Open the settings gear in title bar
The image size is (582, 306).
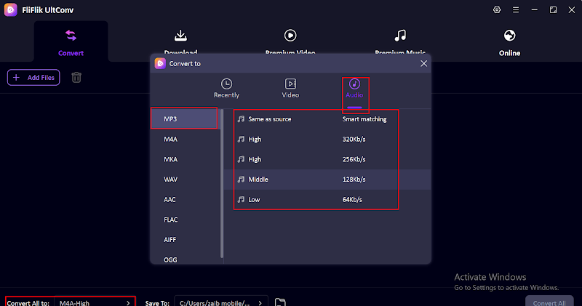(x=497, y=10)
